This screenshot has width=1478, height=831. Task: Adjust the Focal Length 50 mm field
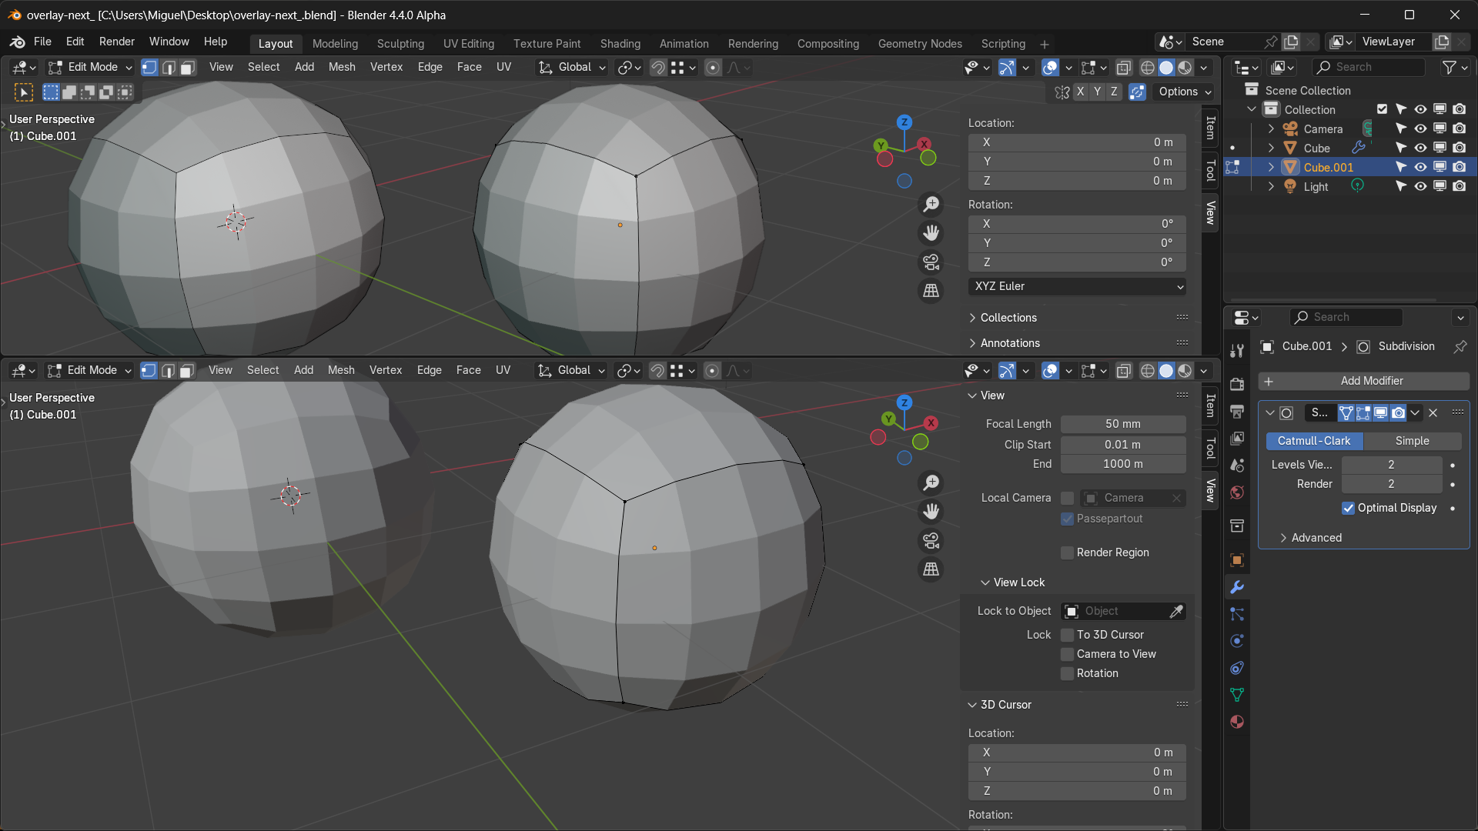[1123, 424]
